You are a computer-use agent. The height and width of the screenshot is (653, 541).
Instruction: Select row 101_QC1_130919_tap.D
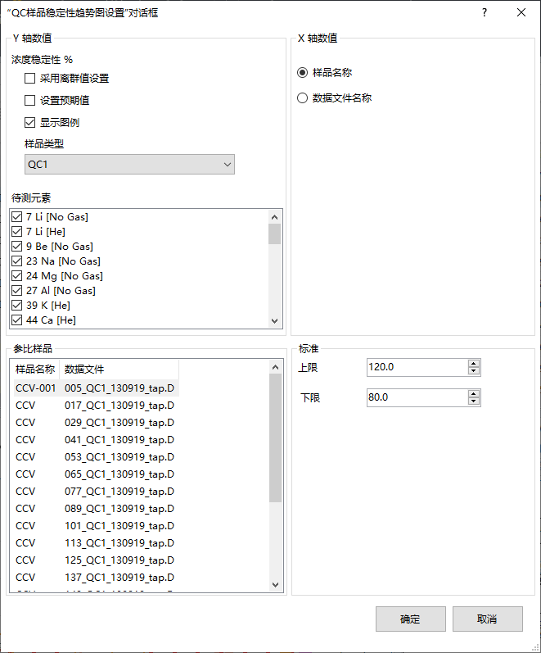tap(96, 526)
